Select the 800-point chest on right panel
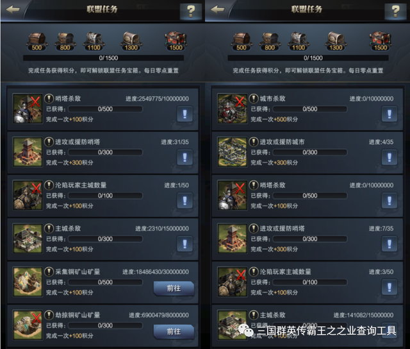This screenshot has height=349, width=410. tap(270, 41)
